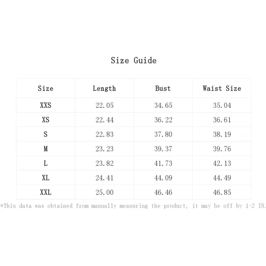Click the 38.19 waist value

coord(222,134)
